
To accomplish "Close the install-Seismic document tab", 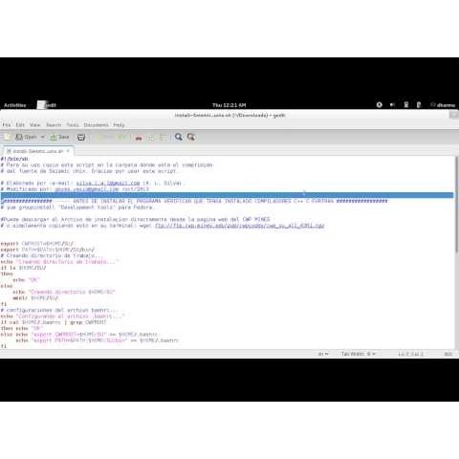I will click(68, 151).
